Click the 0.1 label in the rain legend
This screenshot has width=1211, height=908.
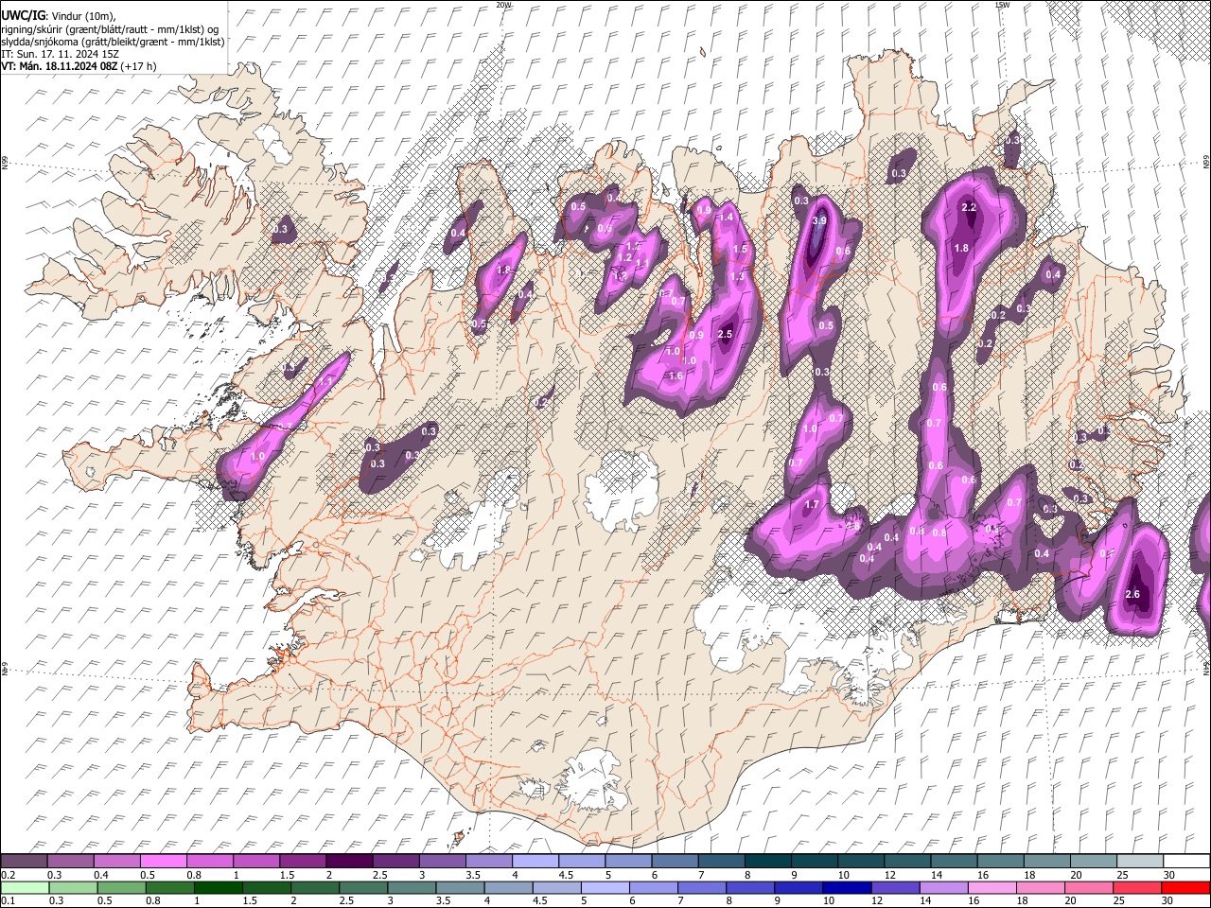pyautogui.click(x=7, y=900)
